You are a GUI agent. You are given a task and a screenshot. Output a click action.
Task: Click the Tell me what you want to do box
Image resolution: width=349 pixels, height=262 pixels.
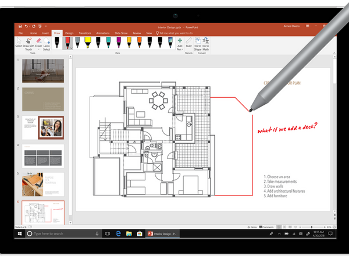[174, 33]
